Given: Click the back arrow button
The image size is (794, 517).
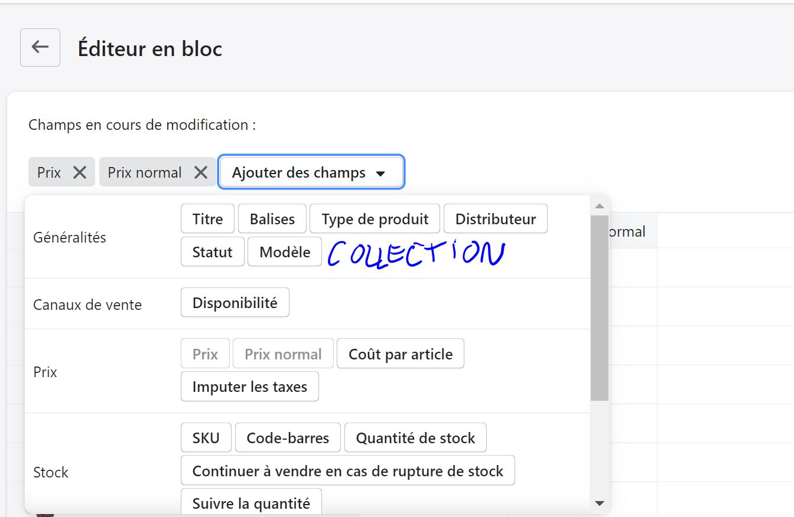Looking at the screenshot, I should pos(40,47).
